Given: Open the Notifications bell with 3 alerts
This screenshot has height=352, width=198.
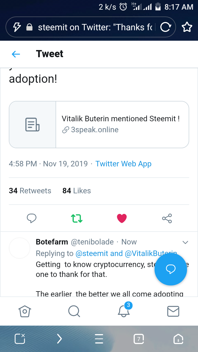Looking at the screenshot, I should (x=124, y=311).
